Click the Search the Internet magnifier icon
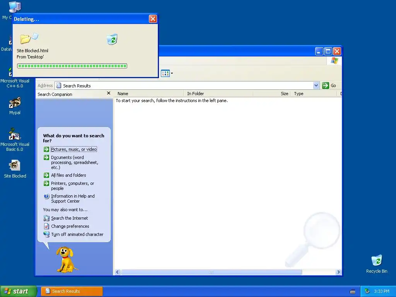The width and height of the screenshot is (396, 297). (x=46, y=218)
